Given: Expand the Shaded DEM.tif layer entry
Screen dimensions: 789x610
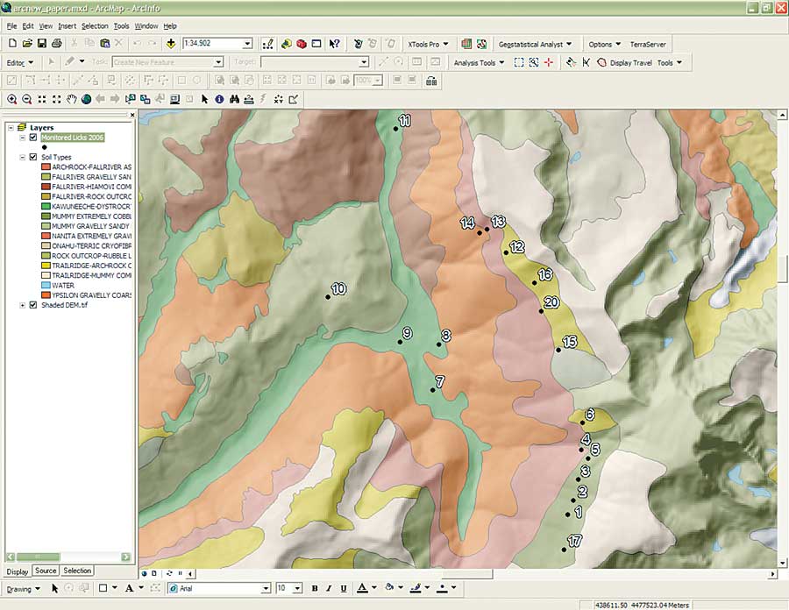Looking at the screenshot, I should tap(22, 305).
